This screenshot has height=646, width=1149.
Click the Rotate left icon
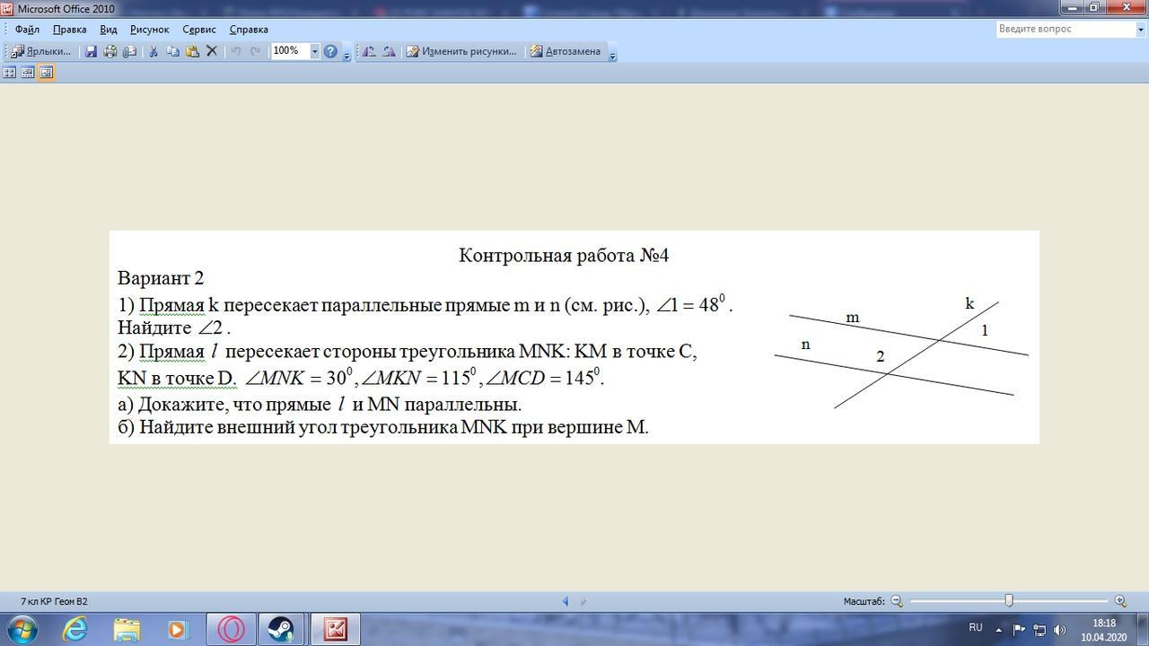pyautogui.click(x=370, y=51)
